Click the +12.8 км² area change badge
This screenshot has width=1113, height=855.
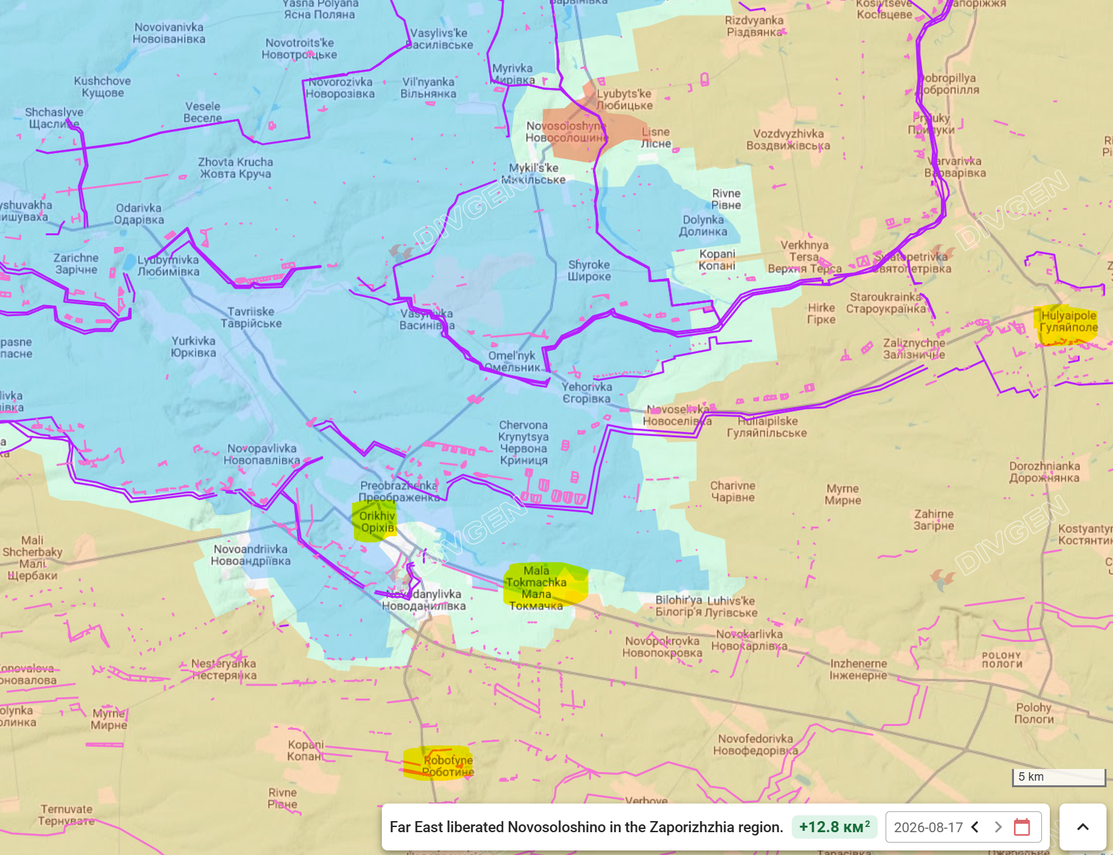tap(834, 826)
